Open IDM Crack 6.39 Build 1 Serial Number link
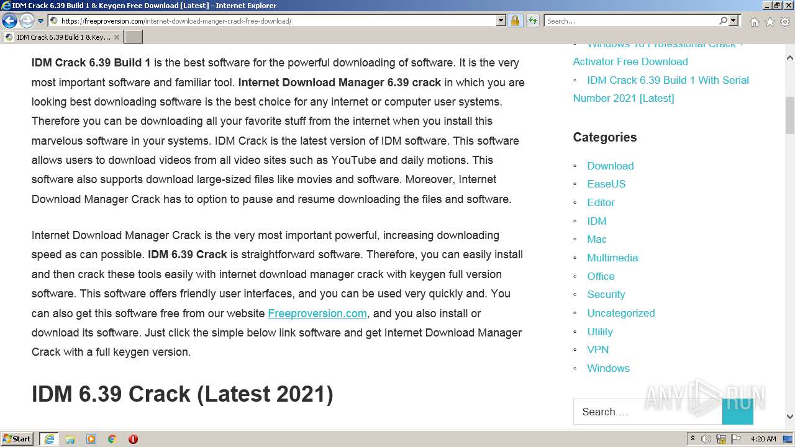The image size is (795, 447). pyautogui.click(x=661, y=89)
